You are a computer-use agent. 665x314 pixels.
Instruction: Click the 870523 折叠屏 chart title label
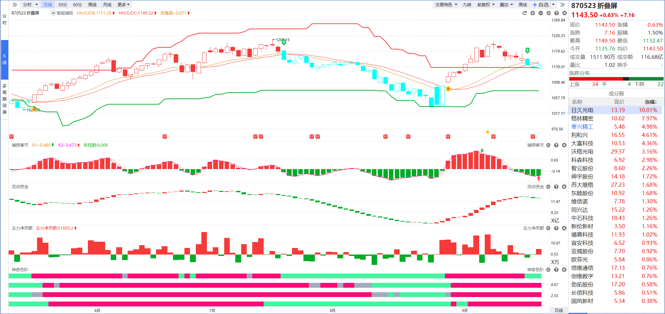click(25, 13)
